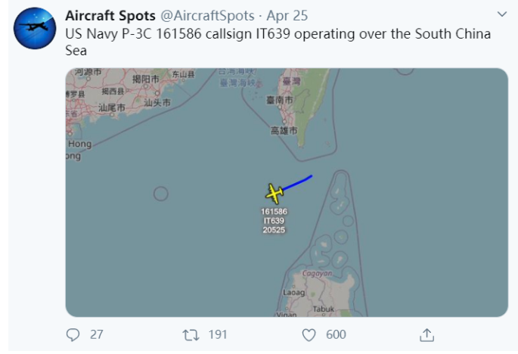Click the Laoag city label on map
Viewport: 518px width, 354px height.
pos(293,292)
